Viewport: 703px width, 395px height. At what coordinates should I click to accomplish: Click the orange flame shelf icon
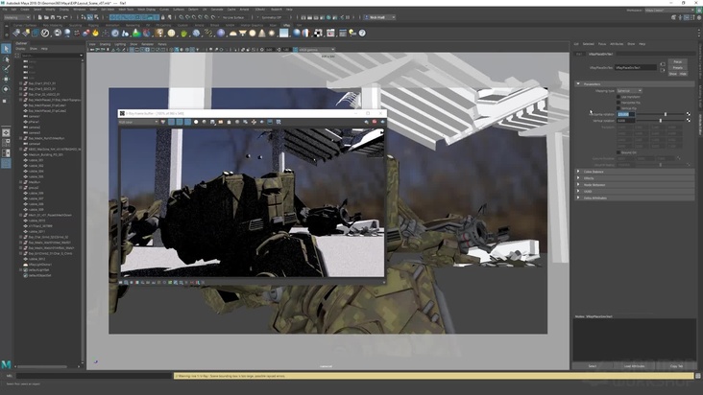pyautogui.click(x=95, y=34)
